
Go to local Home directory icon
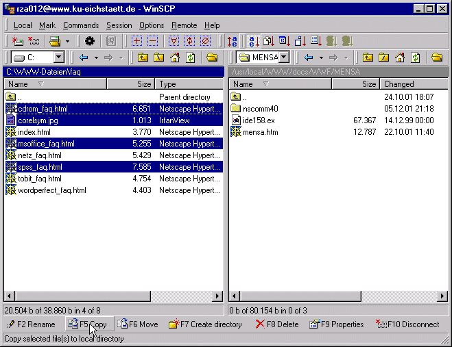(175, 57)
